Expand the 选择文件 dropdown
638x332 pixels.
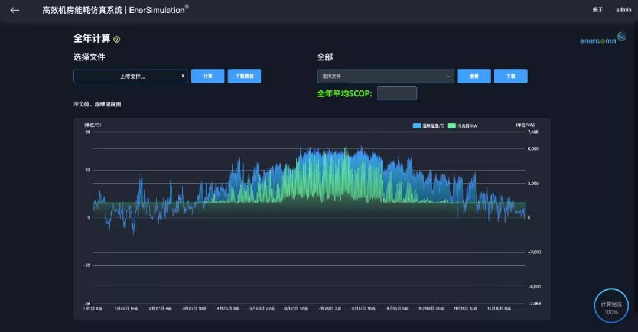(x=385, y=76)
